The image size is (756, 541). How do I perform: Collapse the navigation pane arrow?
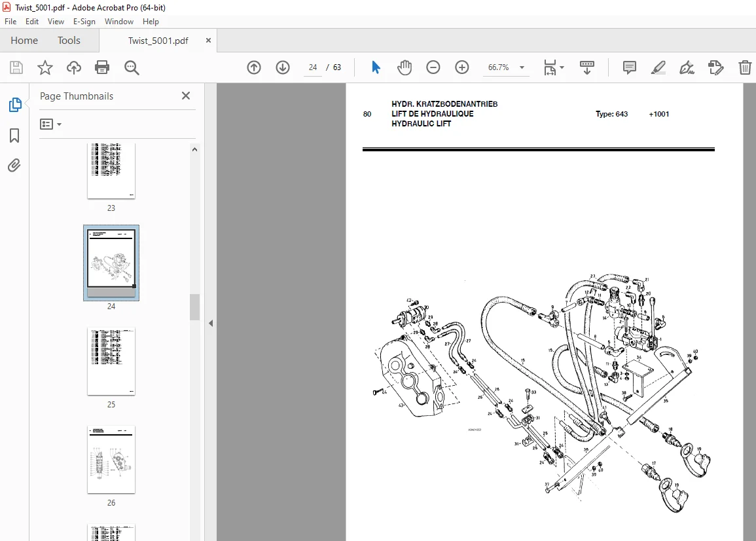point(211,324)
